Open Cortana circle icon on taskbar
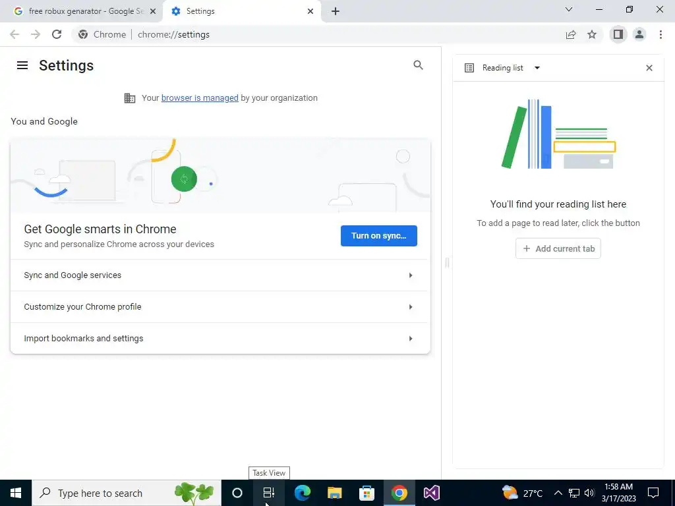Viewport: 675px width, 506px height. [x=237, y=493]
